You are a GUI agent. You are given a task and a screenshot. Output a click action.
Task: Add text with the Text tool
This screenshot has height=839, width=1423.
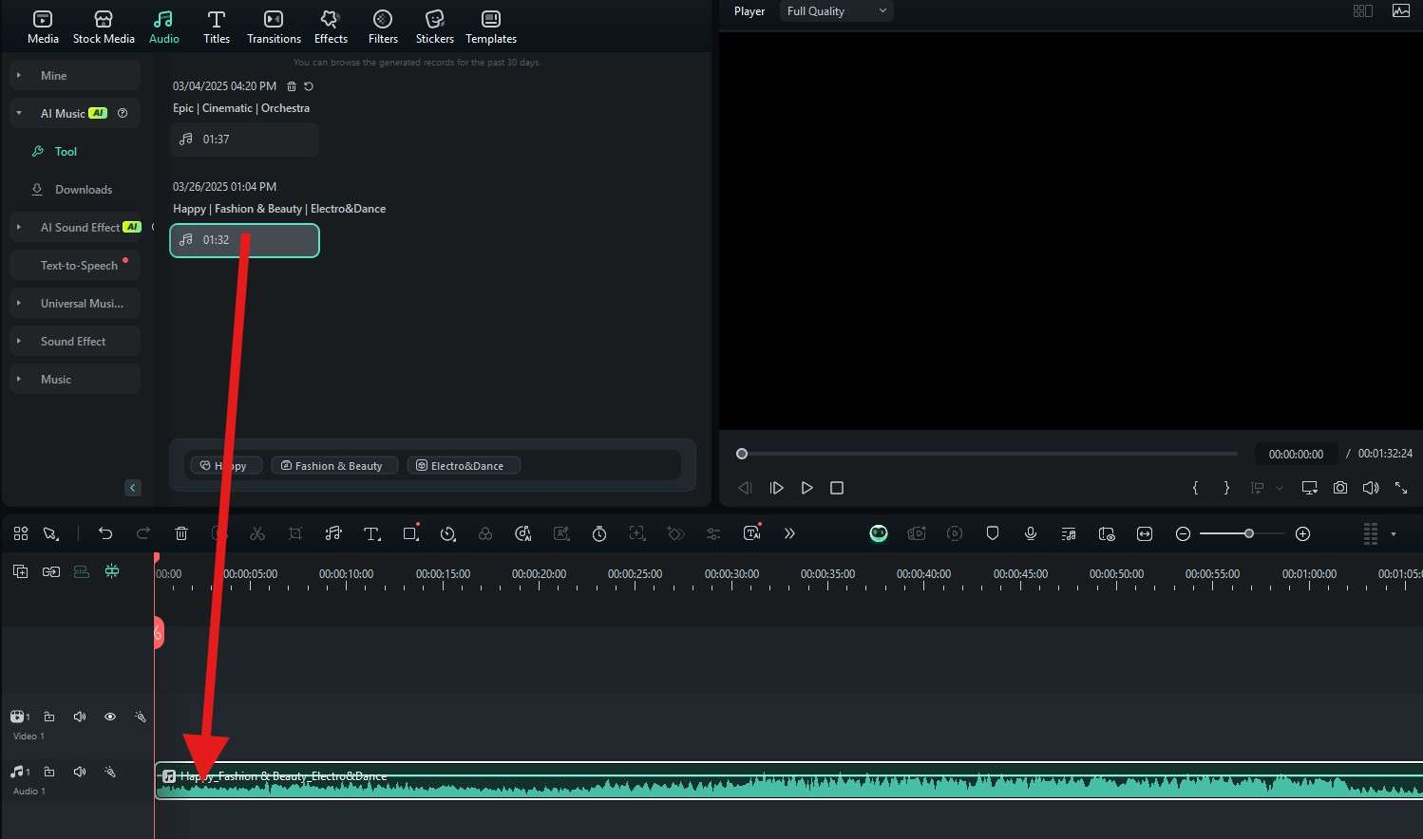(372, 534)
